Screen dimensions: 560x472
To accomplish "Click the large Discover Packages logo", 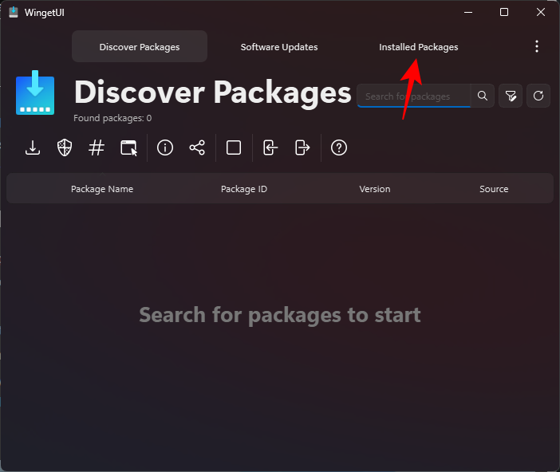I will tap(35, 92).
